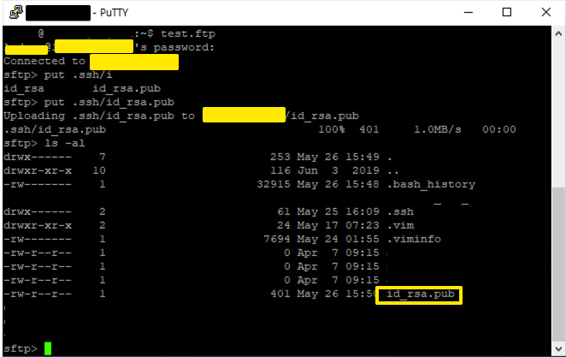Click the .ssh directory entry in listing
Screen dimensions: 566x357
click(401, 211)
